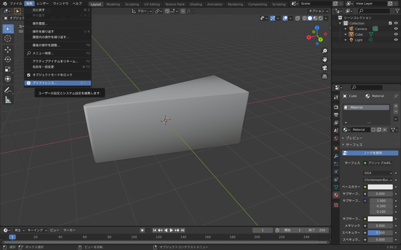Toggle the camera view icon
The image size is (401, 250).
pyautogui.click(x=324, y=68)
